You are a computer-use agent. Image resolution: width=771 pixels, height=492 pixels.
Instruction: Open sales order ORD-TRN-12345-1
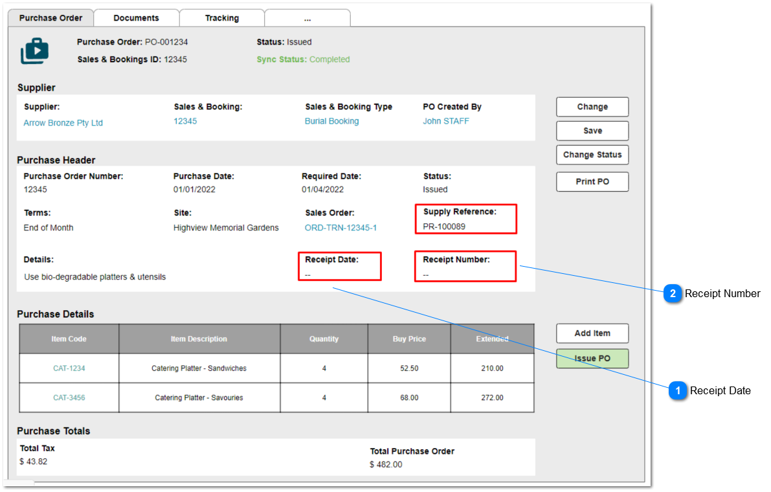[x=341, y=228]
